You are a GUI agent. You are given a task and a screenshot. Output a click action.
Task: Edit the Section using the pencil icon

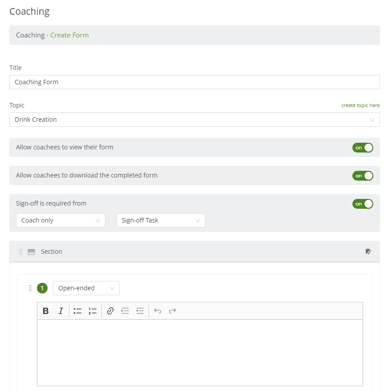(368, 252)
